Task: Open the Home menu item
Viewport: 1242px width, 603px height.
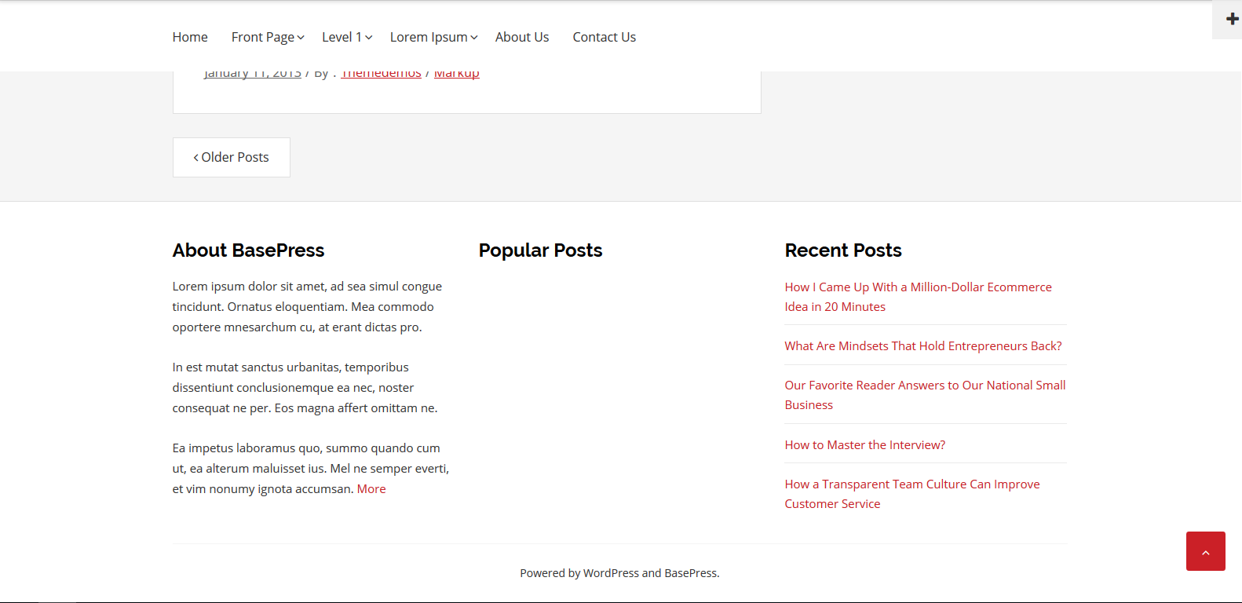Action: tap(190, 37)
